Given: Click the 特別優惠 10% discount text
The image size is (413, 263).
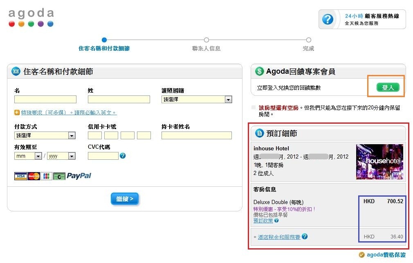Looking at the screenshot, I should point(284,209).
